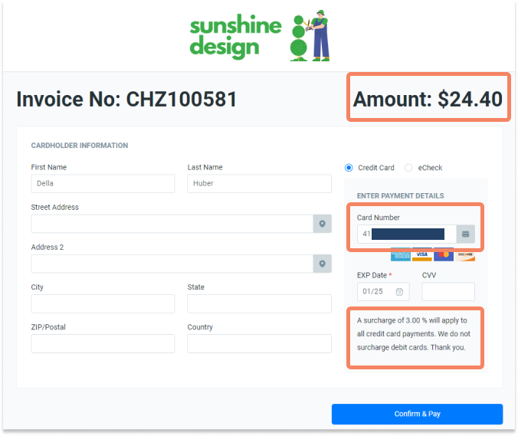Screen dimensions: 518x436
Task: Select the Credit Card radio button
Action: (349, 168)
